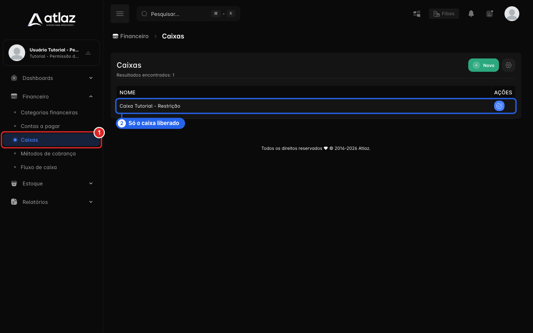Focus the Pesquisar search field

[x=188, y=14]
